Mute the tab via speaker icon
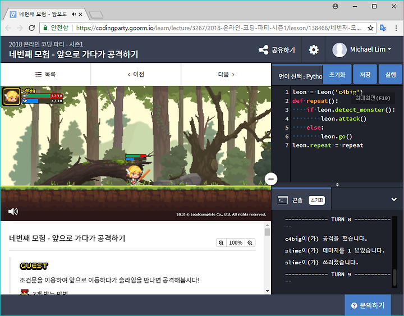 pyautogui.click(x=74, y=14)
